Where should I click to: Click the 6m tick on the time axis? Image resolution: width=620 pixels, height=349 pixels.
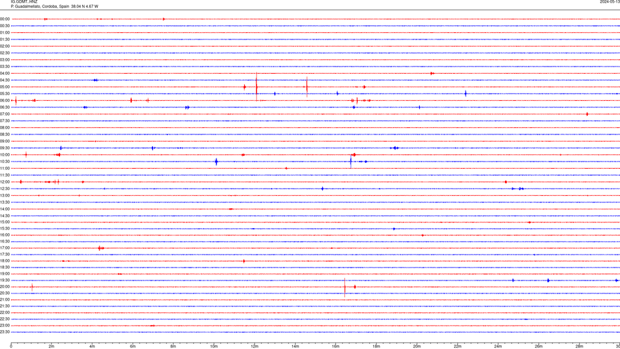132,346
